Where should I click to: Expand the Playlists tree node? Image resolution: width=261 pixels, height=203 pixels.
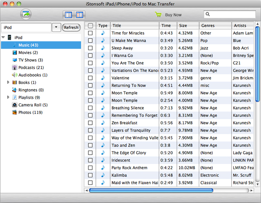pyautogui.click(x=8, y=97)
